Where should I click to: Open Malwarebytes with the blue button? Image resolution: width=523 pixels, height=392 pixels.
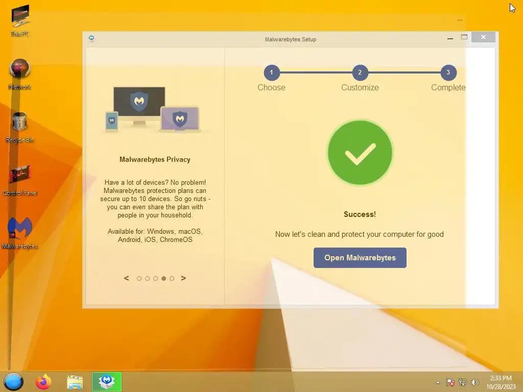coord(360,258)
